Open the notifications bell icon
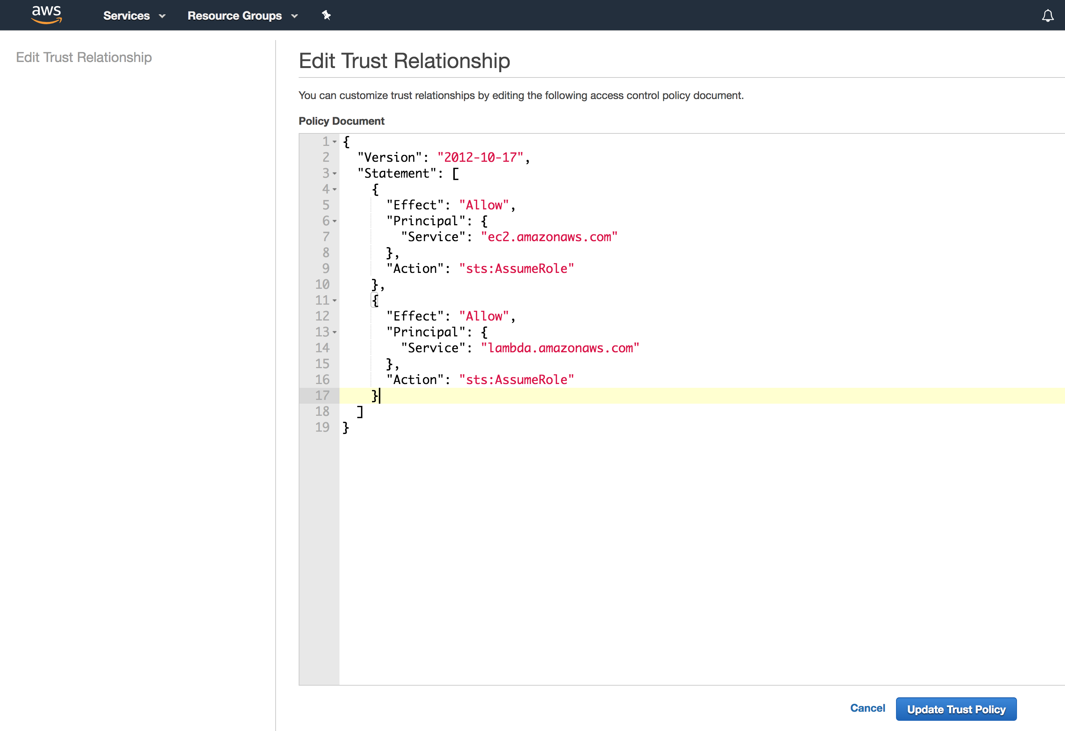Screen dimensions: 1065x731 pyautogui.click(x=1048, y=15)
